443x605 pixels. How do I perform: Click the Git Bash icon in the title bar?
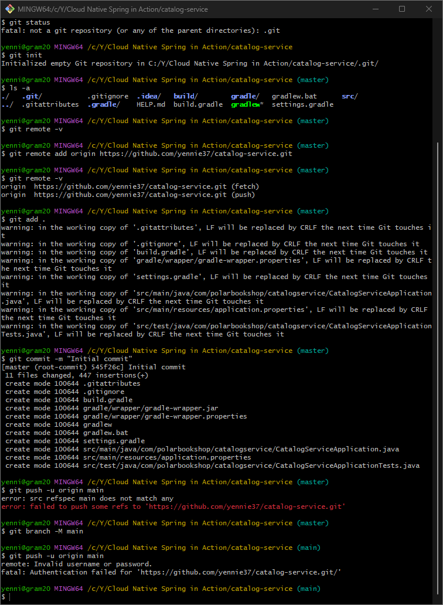pos(9,9)
